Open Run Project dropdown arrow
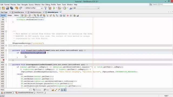173x97 pixels. pyautogui.click(x=56, y=8)
